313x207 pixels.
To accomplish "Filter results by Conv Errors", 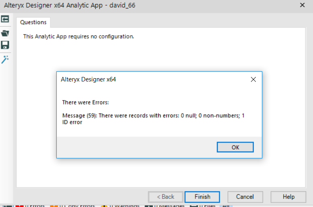I will (x=73, y=205).
